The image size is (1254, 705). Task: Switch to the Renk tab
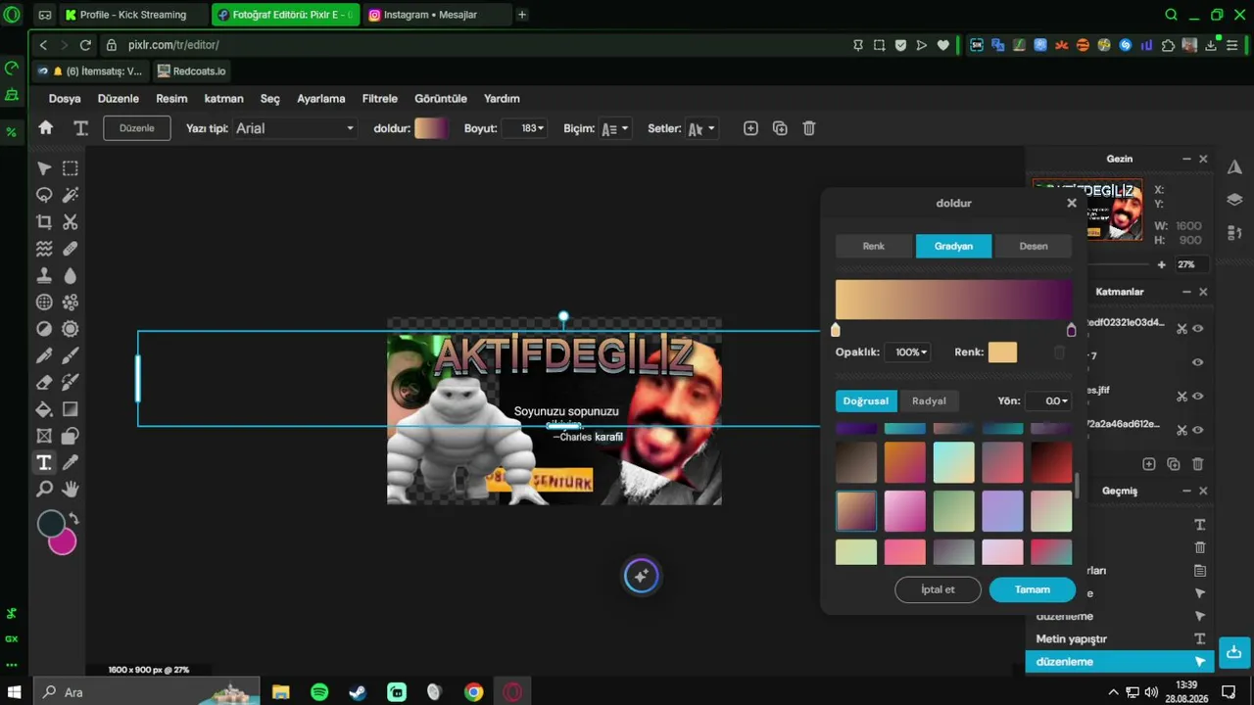coord(874,246)
